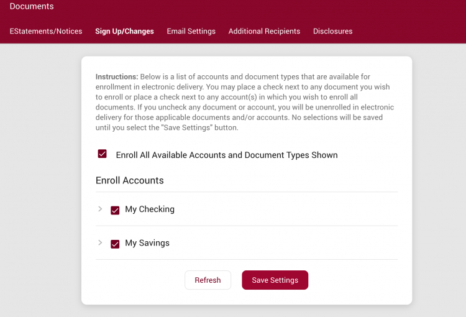This screenshot has height=317, width=466.
Task: Click the gray background beside the enrollment card
Action: (40, 178)
